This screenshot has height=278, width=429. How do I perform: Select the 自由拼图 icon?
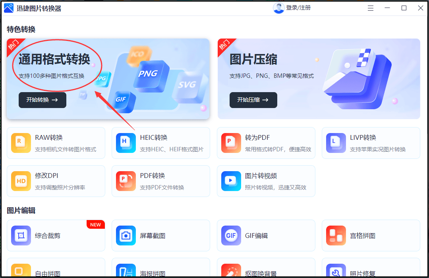coord(21,271)
